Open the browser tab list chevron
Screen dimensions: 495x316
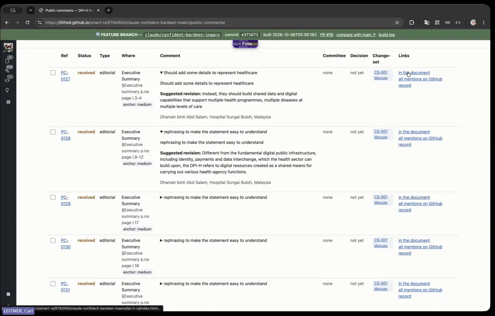click(x=30, y=10)
